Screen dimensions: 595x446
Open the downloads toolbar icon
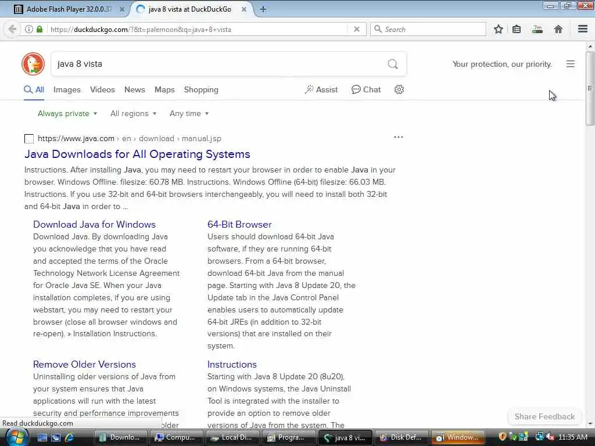coord(537,29)
